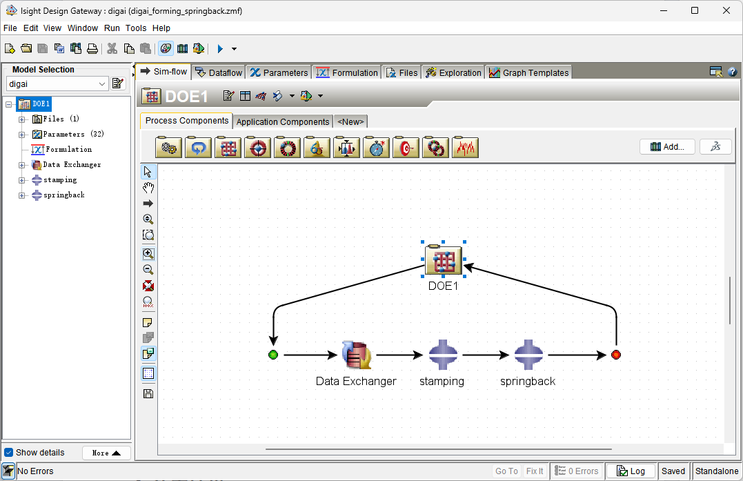Select the Target Solver bullseye component icon

coord(406,148)
